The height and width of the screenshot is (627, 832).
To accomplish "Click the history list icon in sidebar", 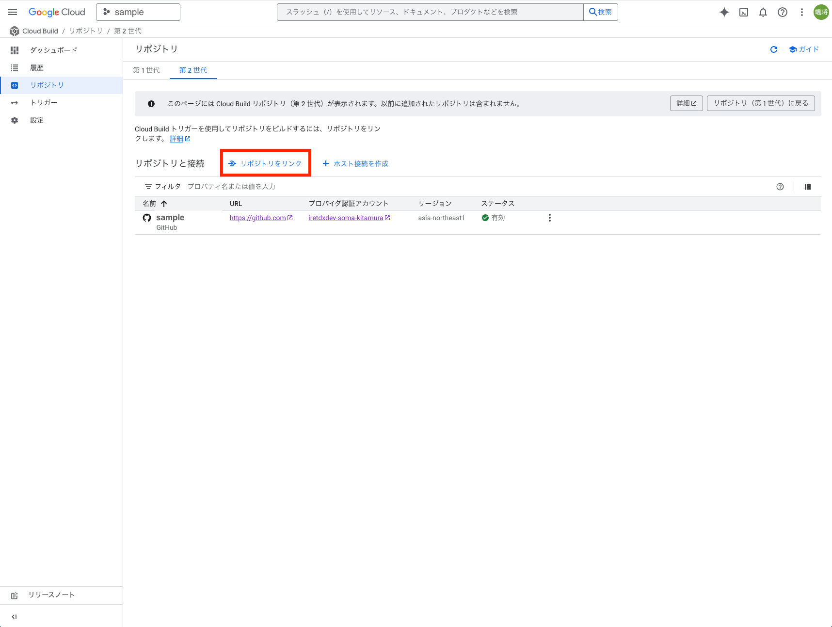I will (x=15, y=68).
